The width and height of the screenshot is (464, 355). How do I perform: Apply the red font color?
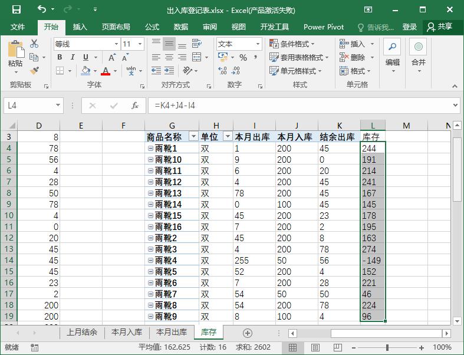[x=106, y=71]
